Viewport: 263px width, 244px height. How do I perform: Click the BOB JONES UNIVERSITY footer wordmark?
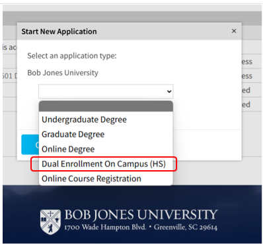pyautogui.click(x=141, y=215)
